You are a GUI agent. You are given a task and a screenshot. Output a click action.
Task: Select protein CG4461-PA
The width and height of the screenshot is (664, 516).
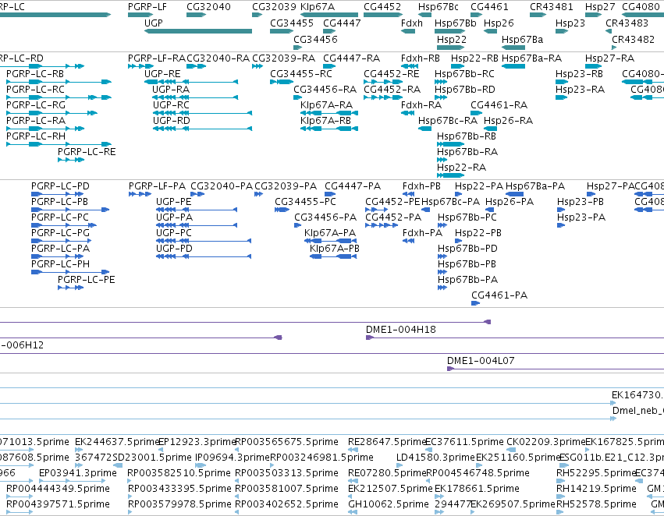(x=475, y=303)
